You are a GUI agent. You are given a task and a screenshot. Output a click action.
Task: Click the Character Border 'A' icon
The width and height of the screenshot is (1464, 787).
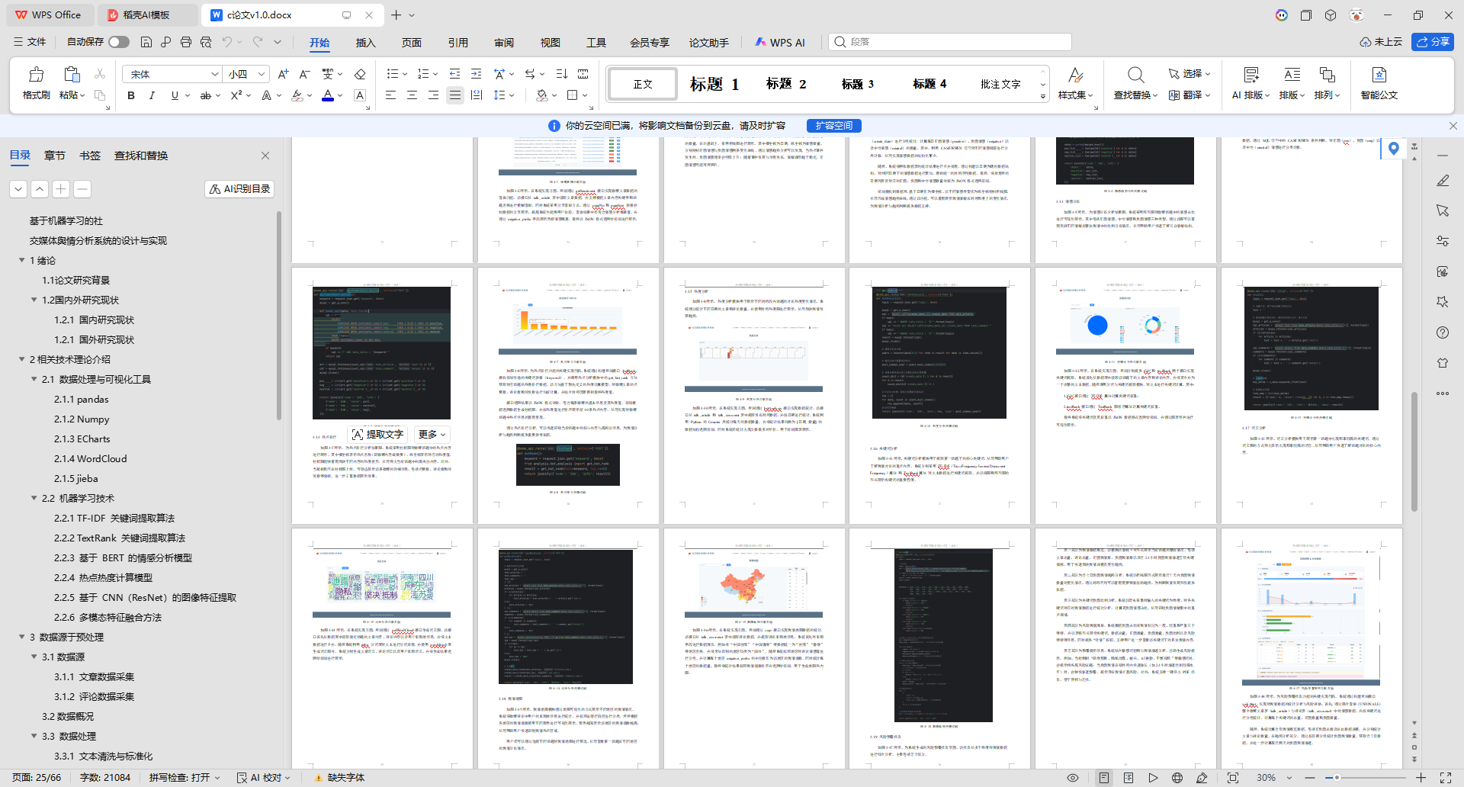tap(360, 95)
